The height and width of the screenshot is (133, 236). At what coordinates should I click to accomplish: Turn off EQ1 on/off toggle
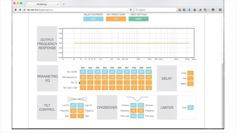tap(83, 72)
